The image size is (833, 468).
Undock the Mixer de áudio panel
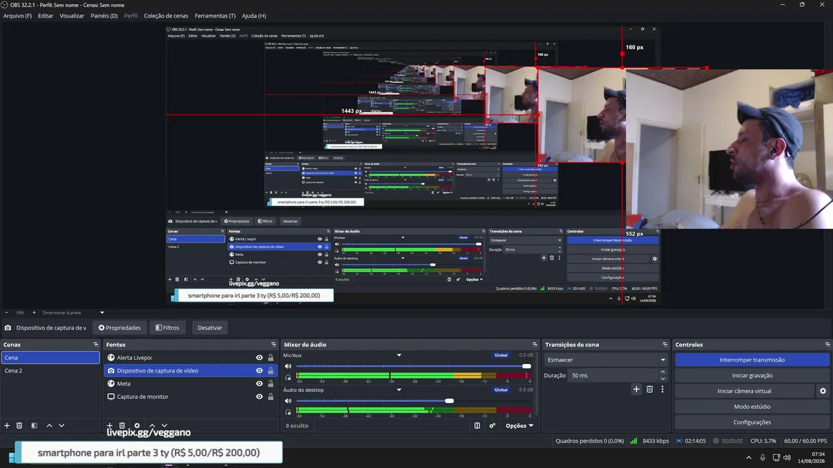[x=535, y=344]
